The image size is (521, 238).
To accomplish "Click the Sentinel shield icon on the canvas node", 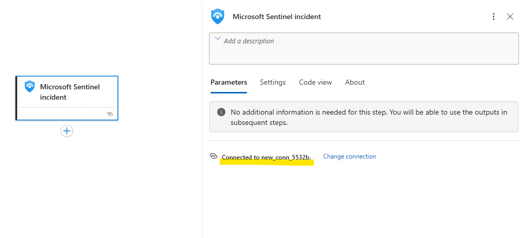I will tap(29, 86).
